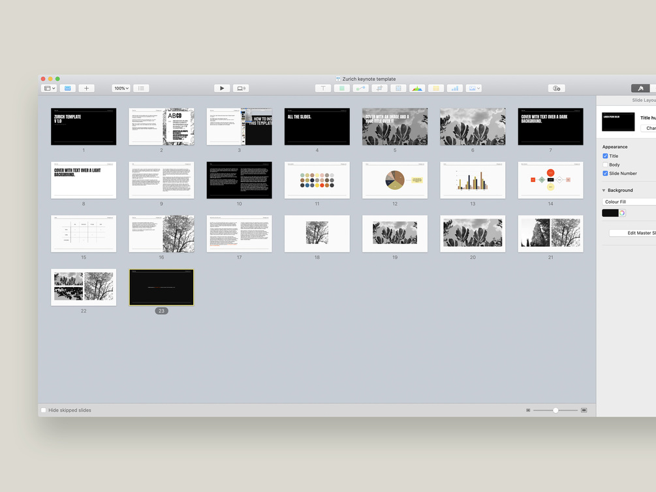Insert a text box
Image resolution: width=656 pixels, height=492 pixels.
click(x=323, y=88)
